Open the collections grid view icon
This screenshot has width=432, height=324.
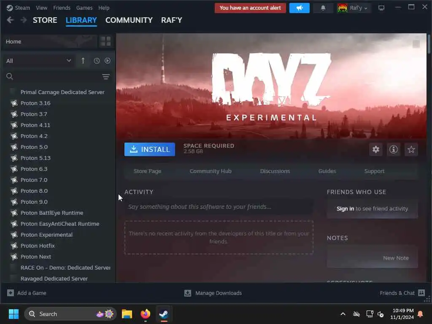tap(105, 42)
